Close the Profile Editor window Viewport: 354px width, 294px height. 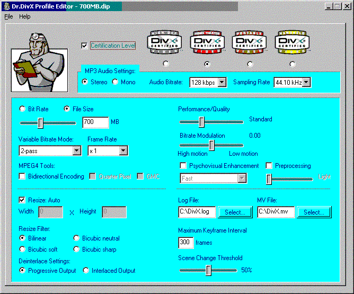[347, 6]
